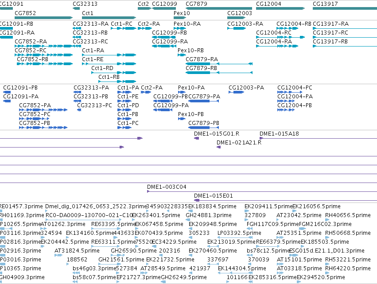Click transcript label CG7879-RA
The height and width of the screenshot is (284, 377).
pos(202,59)
